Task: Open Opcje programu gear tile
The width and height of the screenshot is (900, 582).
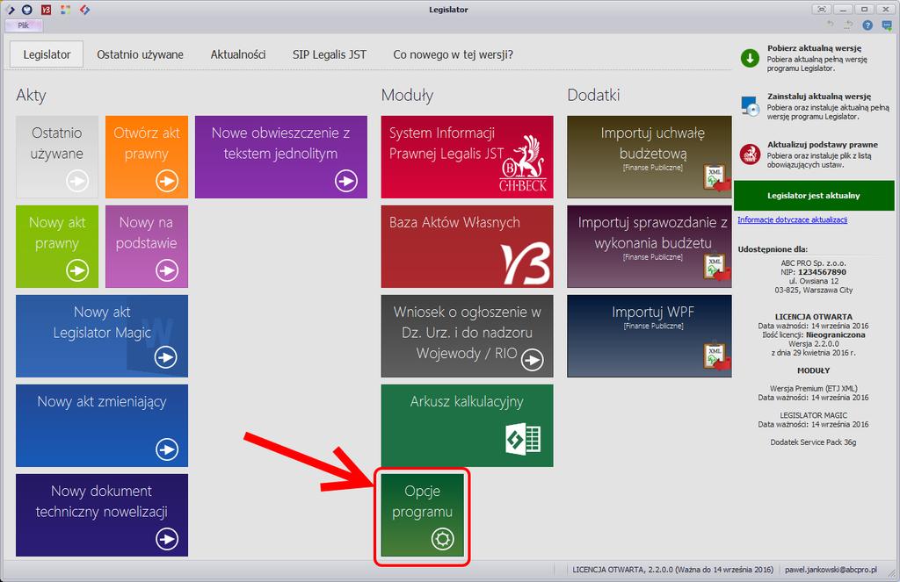Action: (x=423, y=515)
